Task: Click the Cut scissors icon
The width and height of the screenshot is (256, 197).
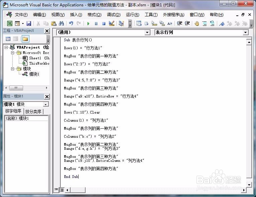Action: [38, 23]
